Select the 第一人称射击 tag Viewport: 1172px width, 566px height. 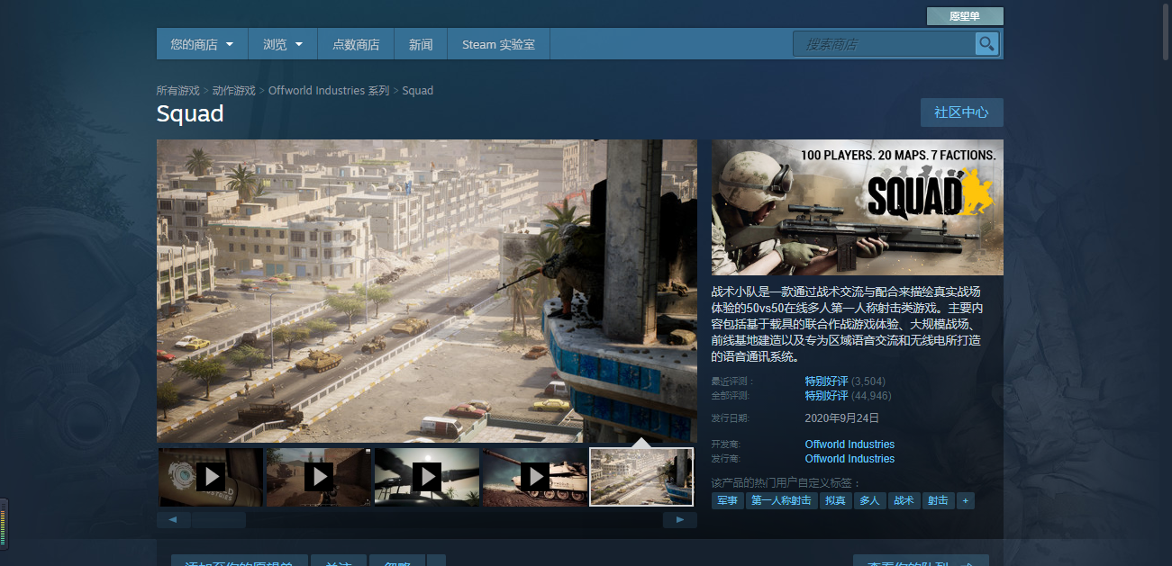pyautogui.click(x=782, y=500)
